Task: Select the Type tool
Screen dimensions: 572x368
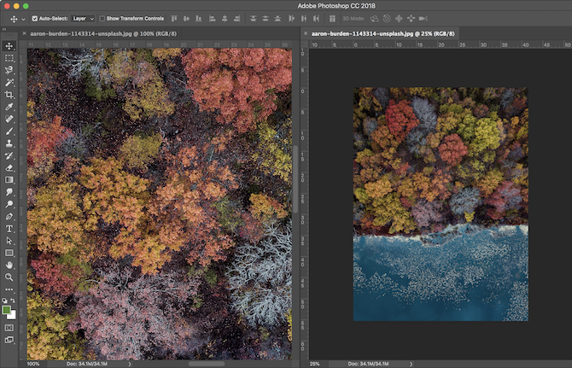Action: [x=9, y=229]
